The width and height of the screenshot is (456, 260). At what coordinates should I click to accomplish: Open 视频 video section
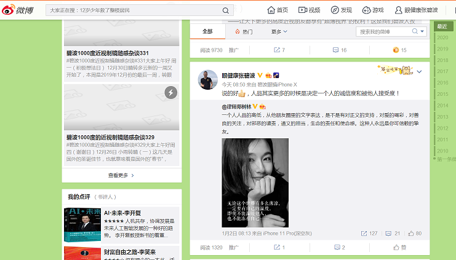pyautogui.click(x=309, y=10)
